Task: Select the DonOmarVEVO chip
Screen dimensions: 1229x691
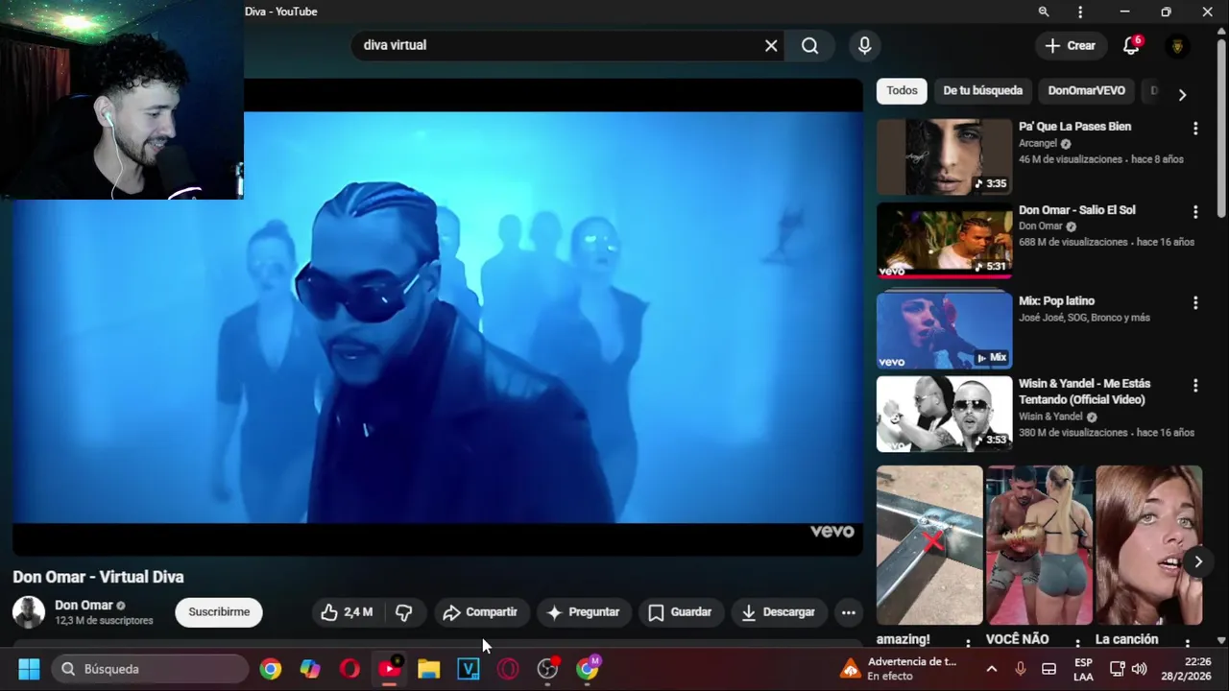Action: tap(1086, 90)
